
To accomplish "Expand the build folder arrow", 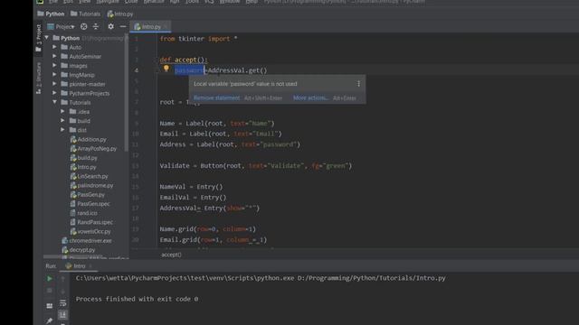I will coord(62,120).
